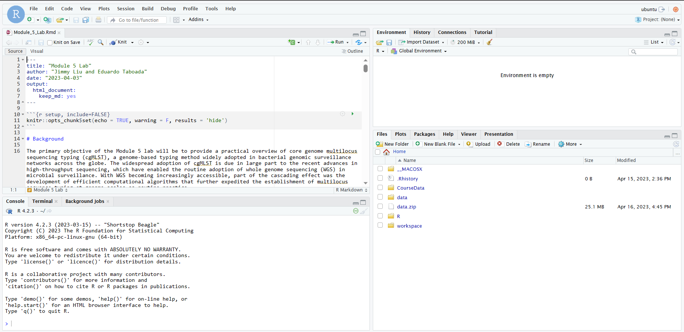Toggle the document Outline pane
The width and height of the screenshot is (684, 332).
(352, 51)
